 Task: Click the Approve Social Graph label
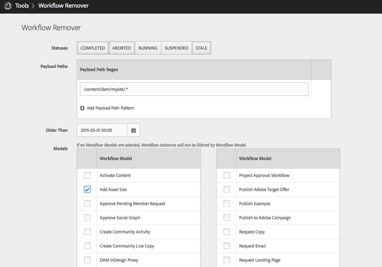tap(120, 218)
